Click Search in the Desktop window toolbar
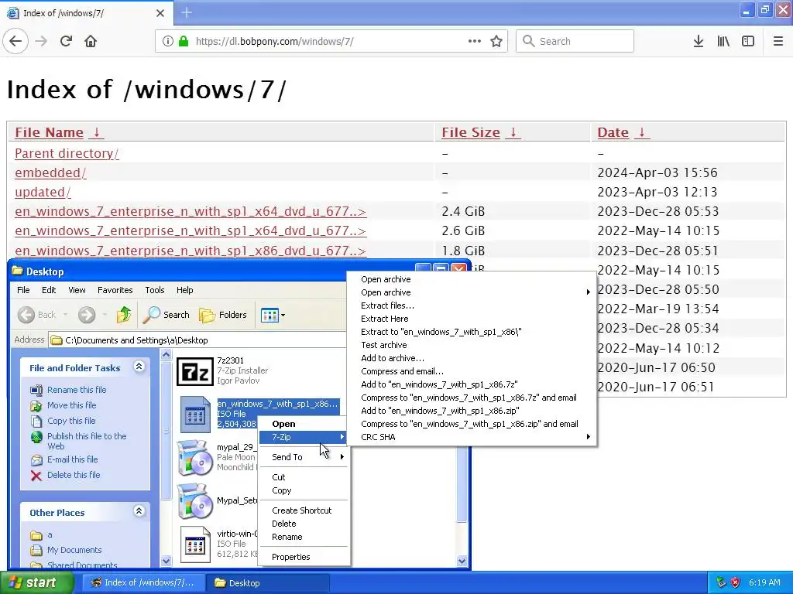The height and width of the screenshot is (594, 793). click(x=166, y=315)
